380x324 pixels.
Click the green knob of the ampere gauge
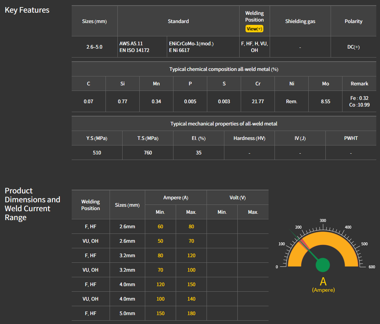[x=322, y=265]
